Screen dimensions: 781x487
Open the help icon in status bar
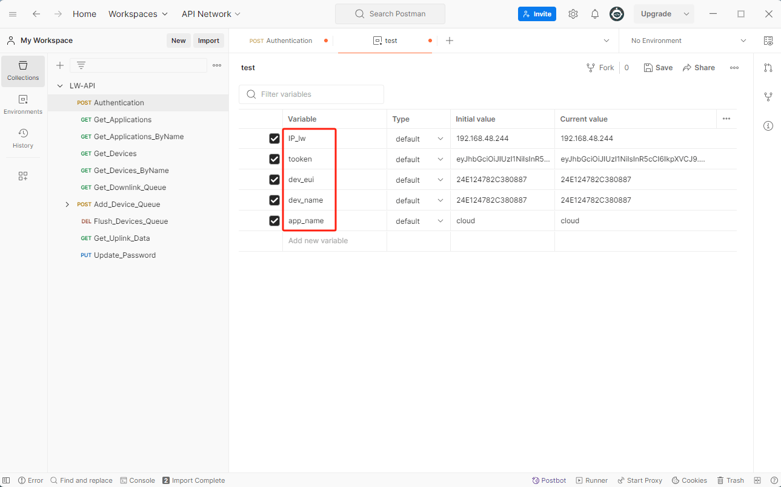point(774,480)
